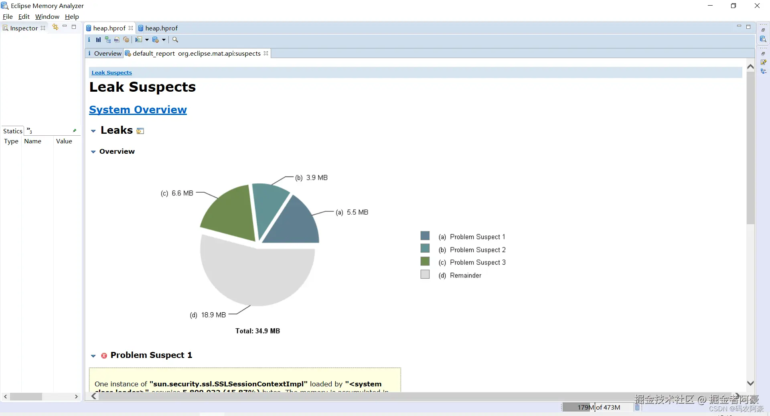Click the red error icon by Problem Suspect 1
Screen dimensions: 770x416
tap(104, 356)
